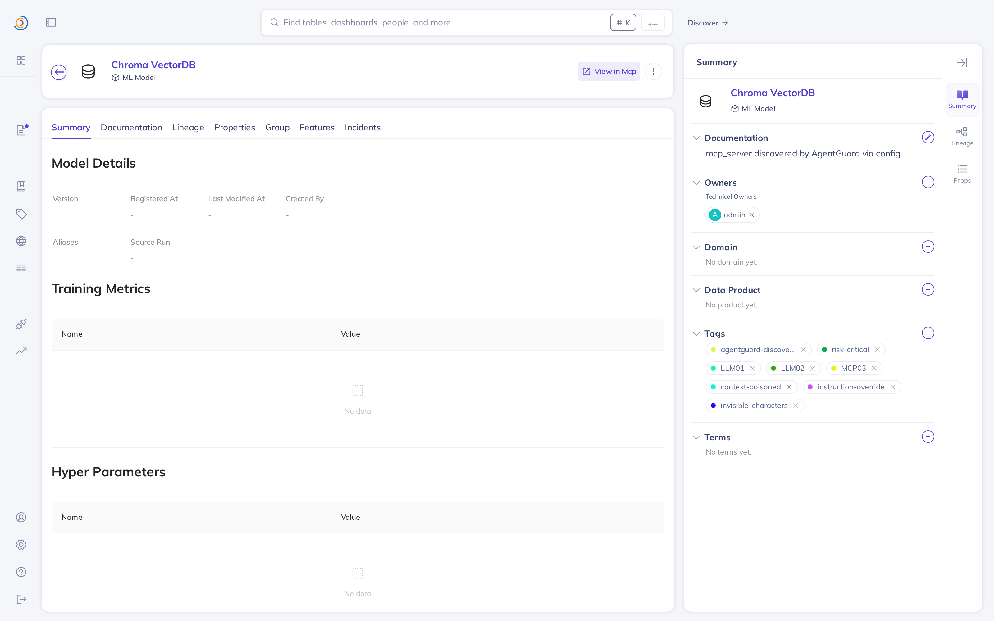Open the Group tab

[x=277, y=127]
